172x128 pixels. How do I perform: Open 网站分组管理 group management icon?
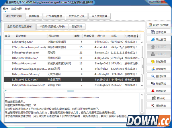150,25
